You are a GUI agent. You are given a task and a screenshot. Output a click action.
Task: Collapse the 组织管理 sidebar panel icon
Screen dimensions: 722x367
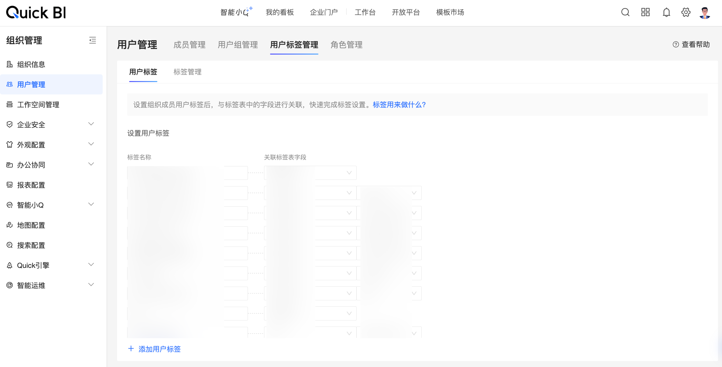pyautogui.click(x=93, y=41)
